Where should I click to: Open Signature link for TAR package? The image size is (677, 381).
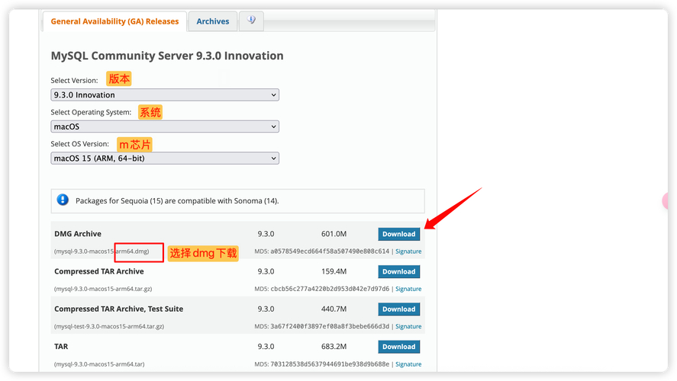click(408, 364)
